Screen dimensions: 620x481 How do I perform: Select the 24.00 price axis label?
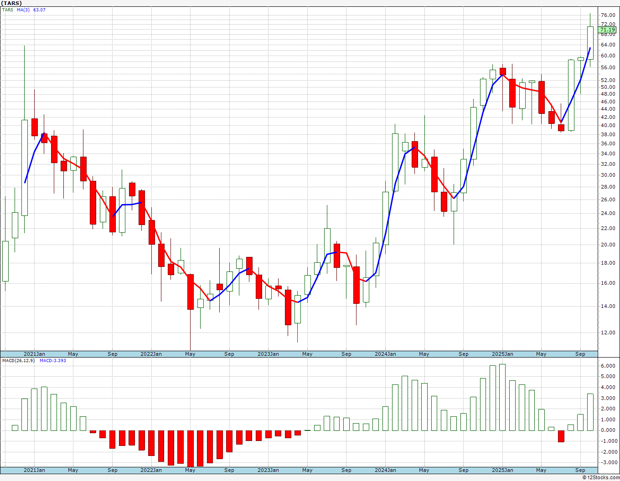pos(608,213)
